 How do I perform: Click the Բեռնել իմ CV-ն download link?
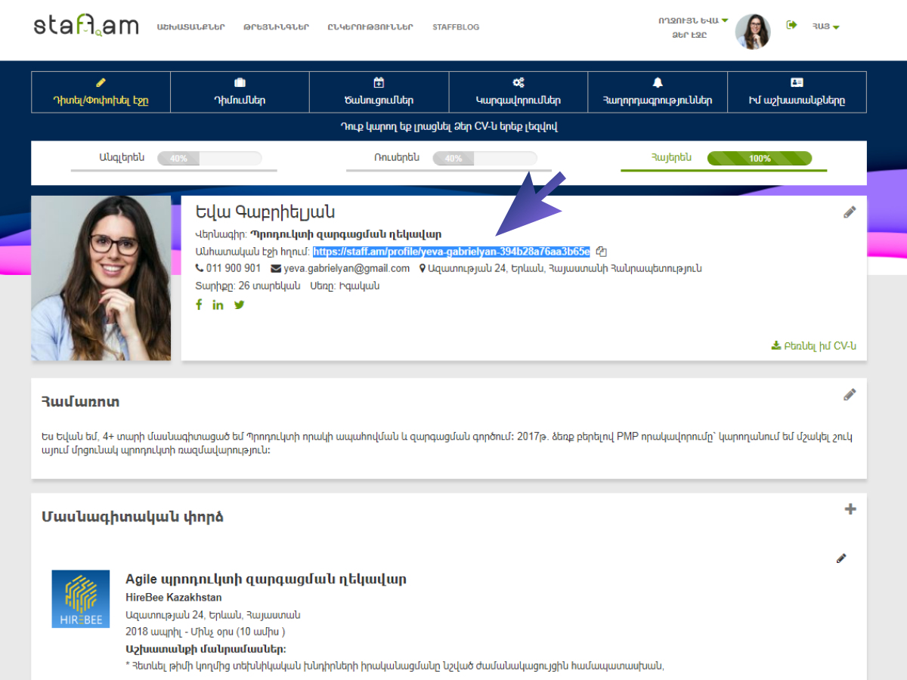pyautogui.click(x=813, y=346)
